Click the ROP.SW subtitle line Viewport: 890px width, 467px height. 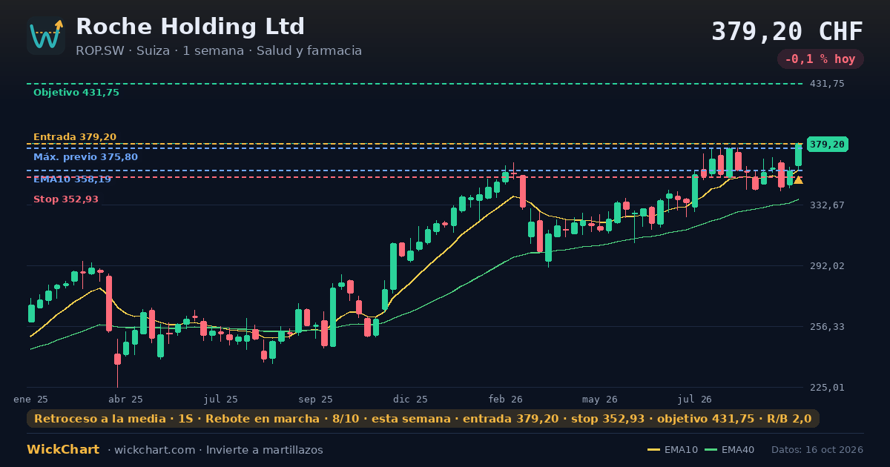click(219, 51)
